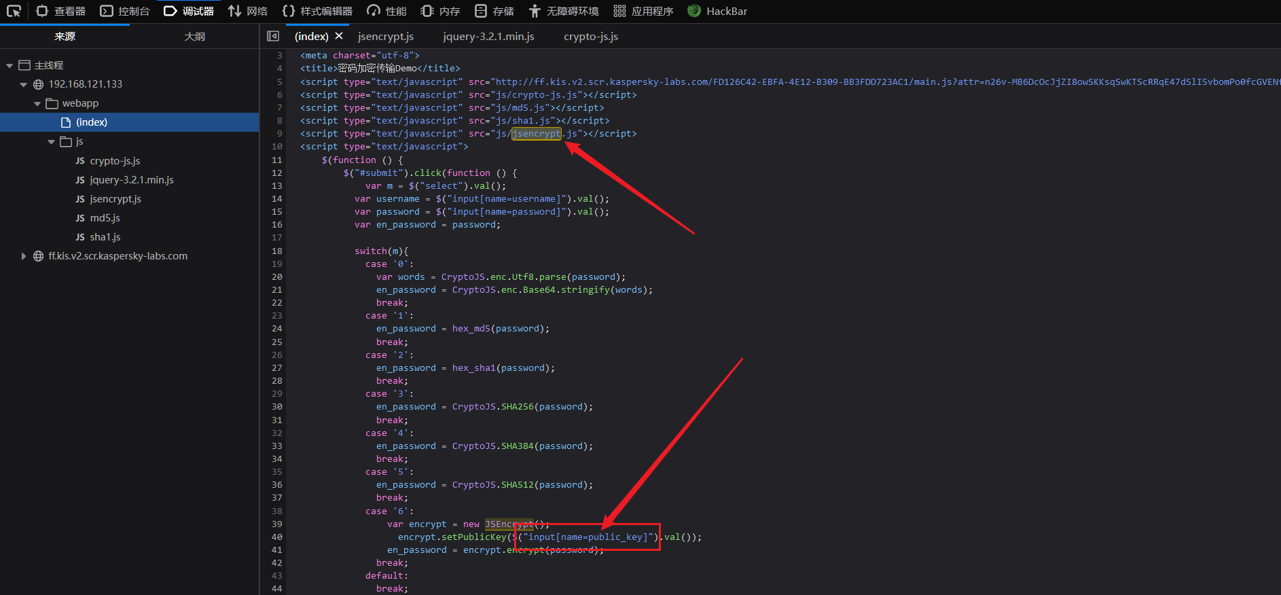Open the 内存 Memory panel
This screenshot has width=1281, height=595.
[440, 11]
